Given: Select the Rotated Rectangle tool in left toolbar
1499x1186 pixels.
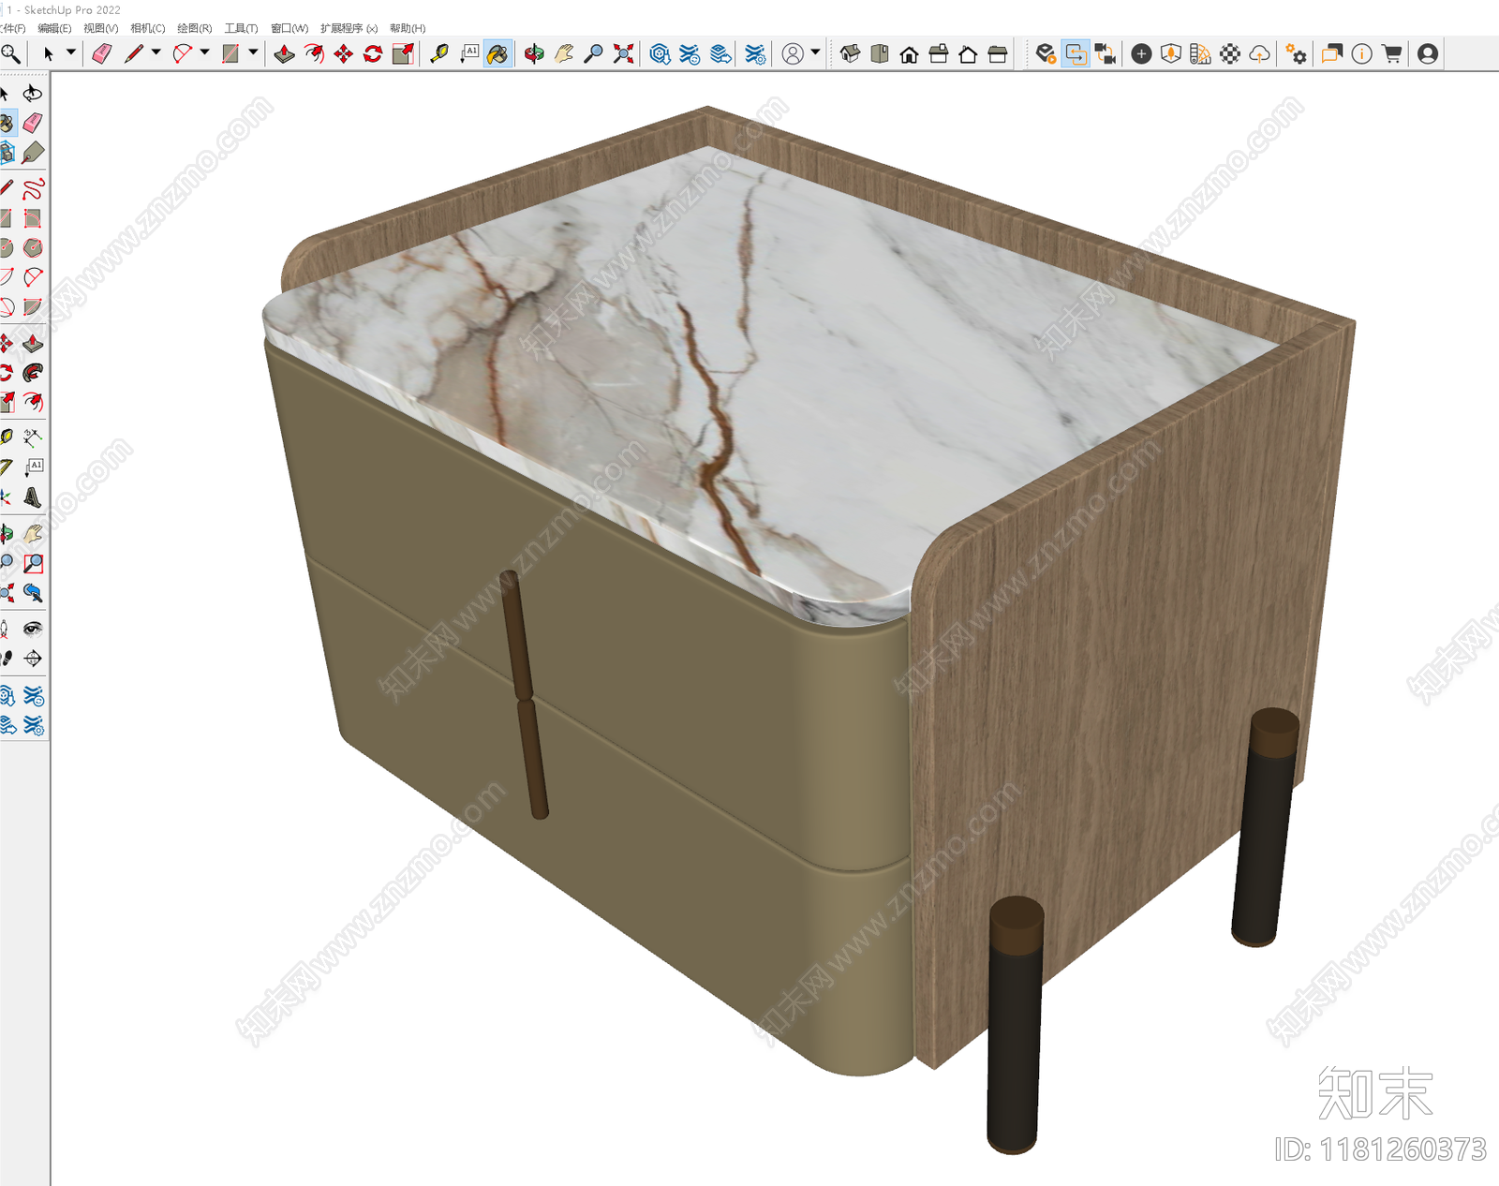Looking at the screenshot, I should pyautogui.click(x=33, y=218).
